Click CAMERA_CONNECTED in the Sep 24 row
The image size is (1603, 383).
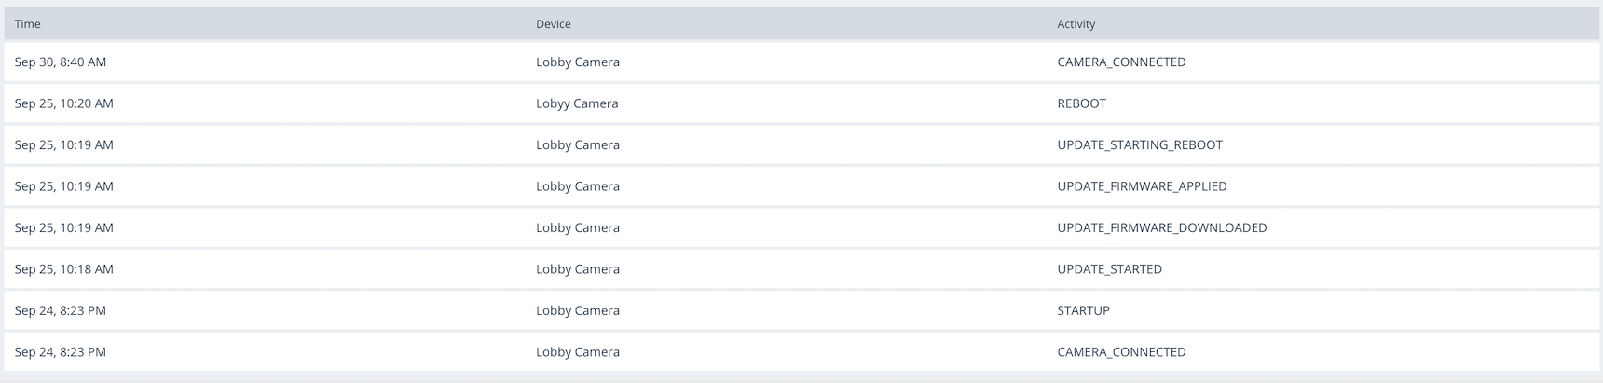(x=1121, y=352)
